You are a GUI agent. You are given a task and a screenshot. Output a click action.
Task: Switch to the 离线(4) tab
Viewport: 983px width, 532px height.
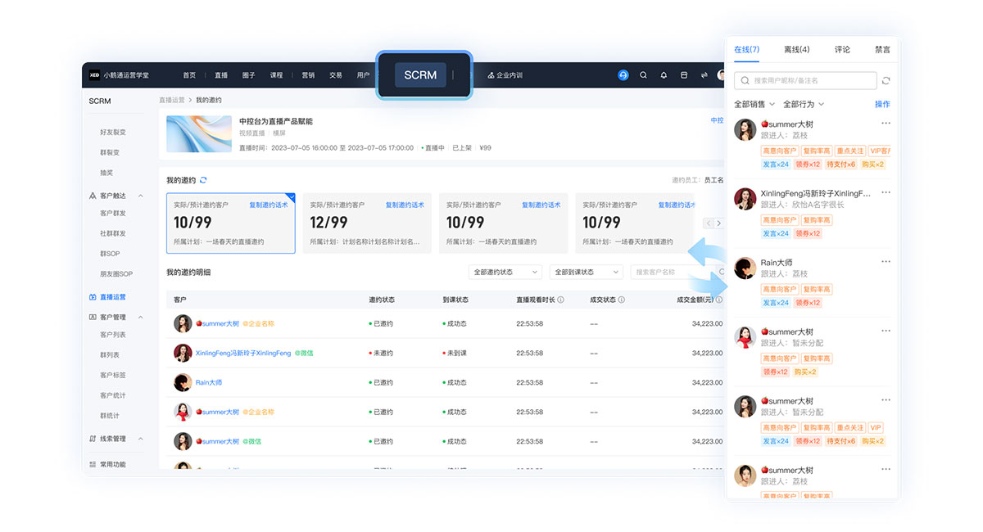[796, 50]
